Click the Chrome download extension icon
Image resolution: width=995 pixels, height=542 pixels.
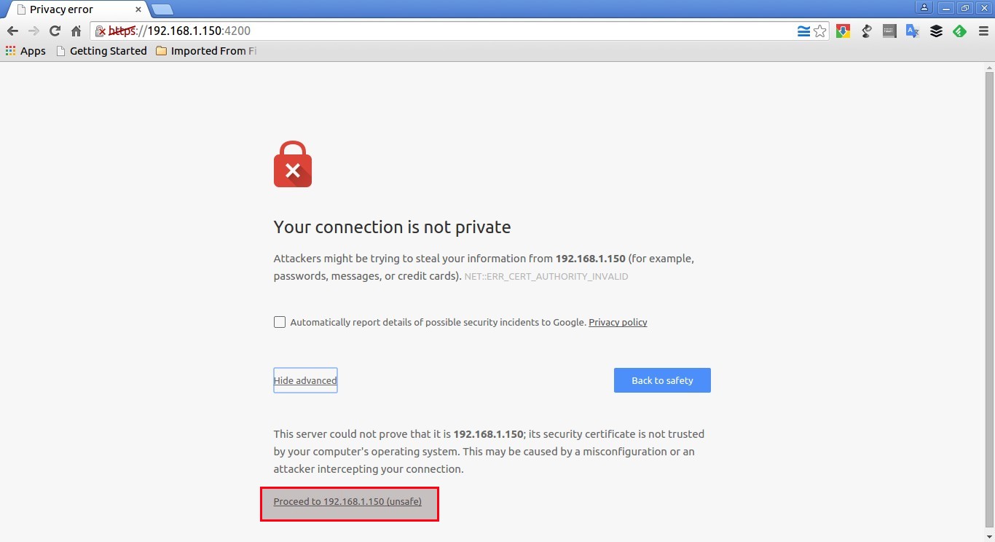[x=843, y=31]
